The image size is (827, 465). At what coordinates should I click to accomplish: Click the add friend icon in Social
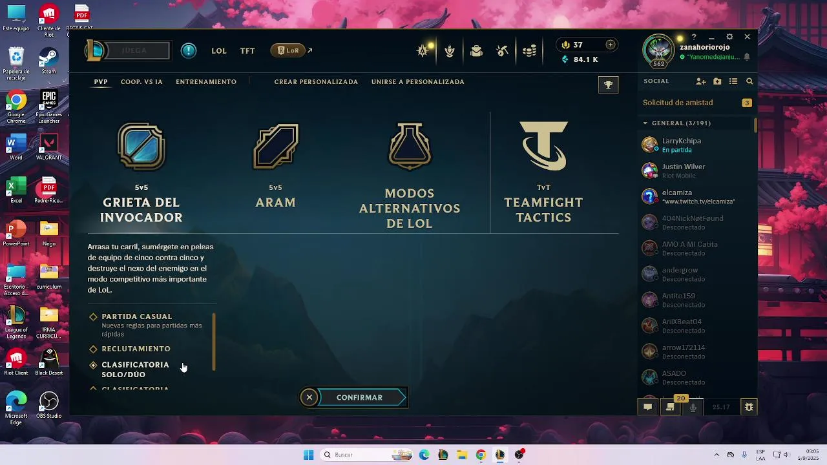[701, 81]
